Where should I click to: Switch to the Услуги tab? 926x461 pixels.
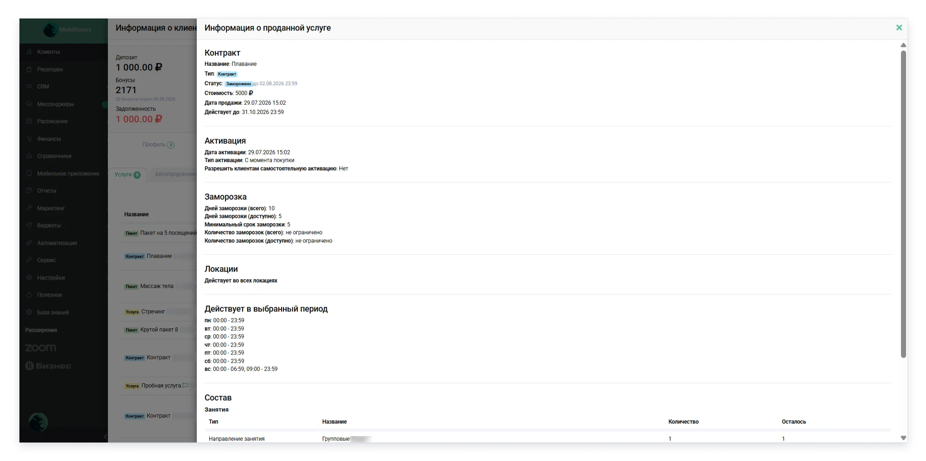127,174
